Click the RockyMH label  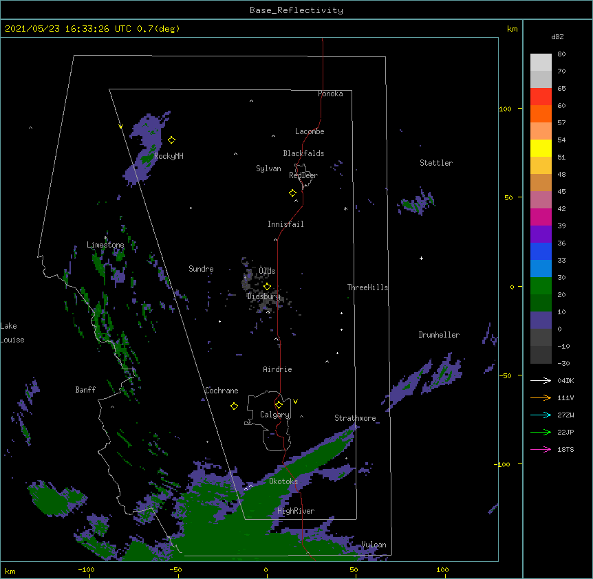169,156
